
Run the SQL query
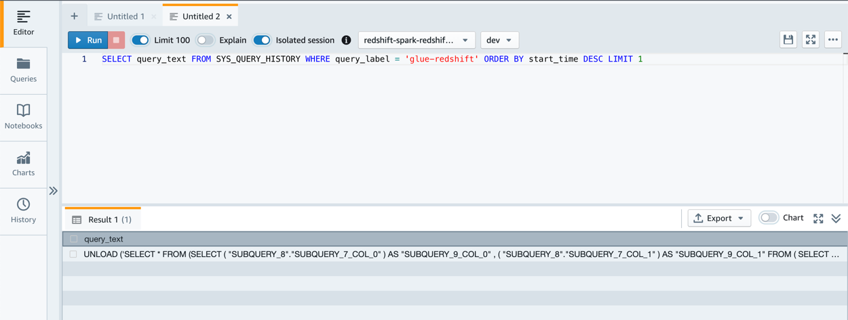tap(88, 40)
